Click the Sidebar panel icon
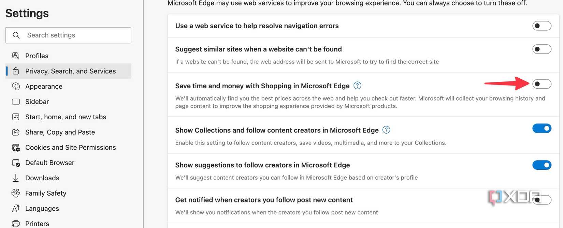The width and height of the screenshot is (563, 228). click(x=16, y=102)
